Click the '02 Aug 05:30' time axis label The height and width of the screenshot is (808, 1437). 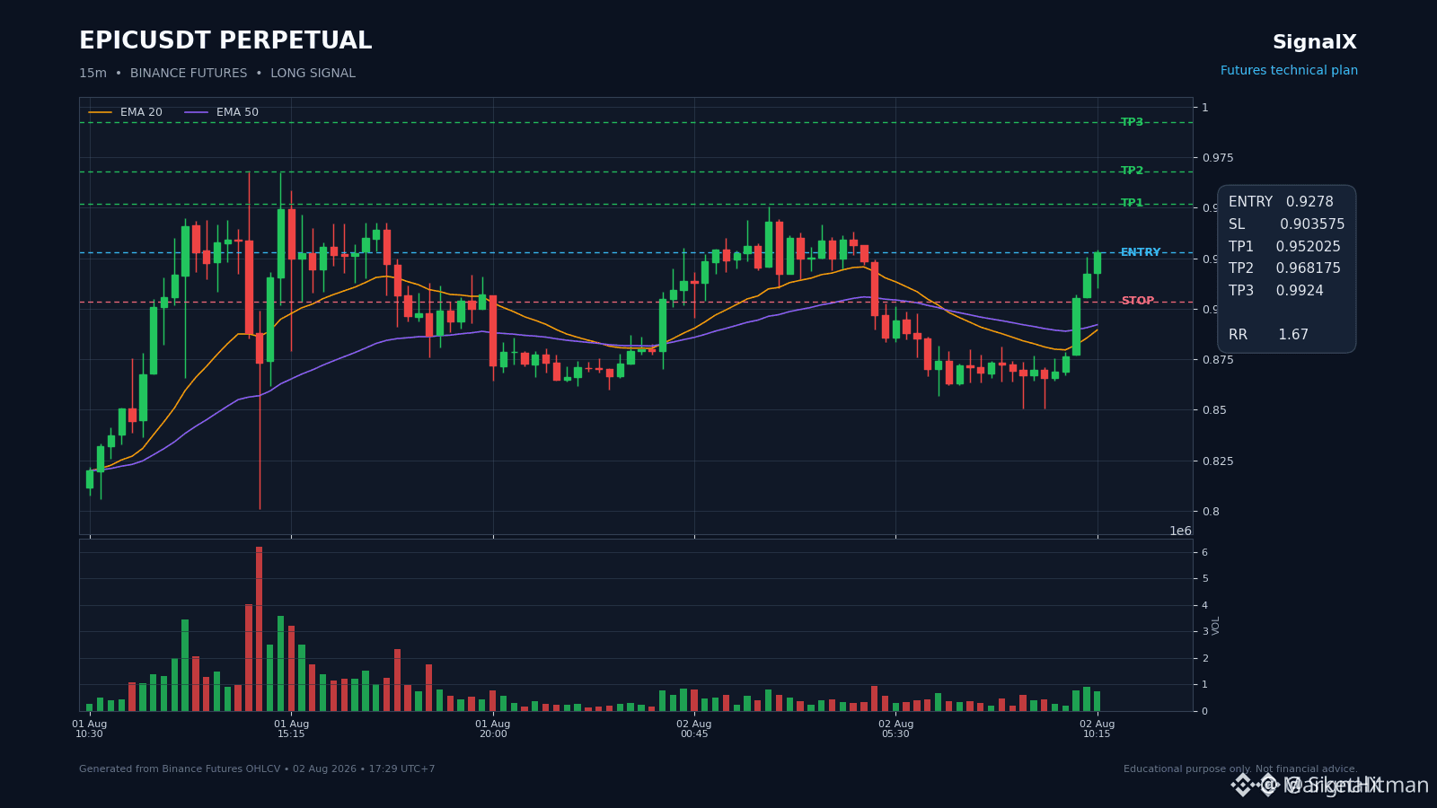click(895, 729)
